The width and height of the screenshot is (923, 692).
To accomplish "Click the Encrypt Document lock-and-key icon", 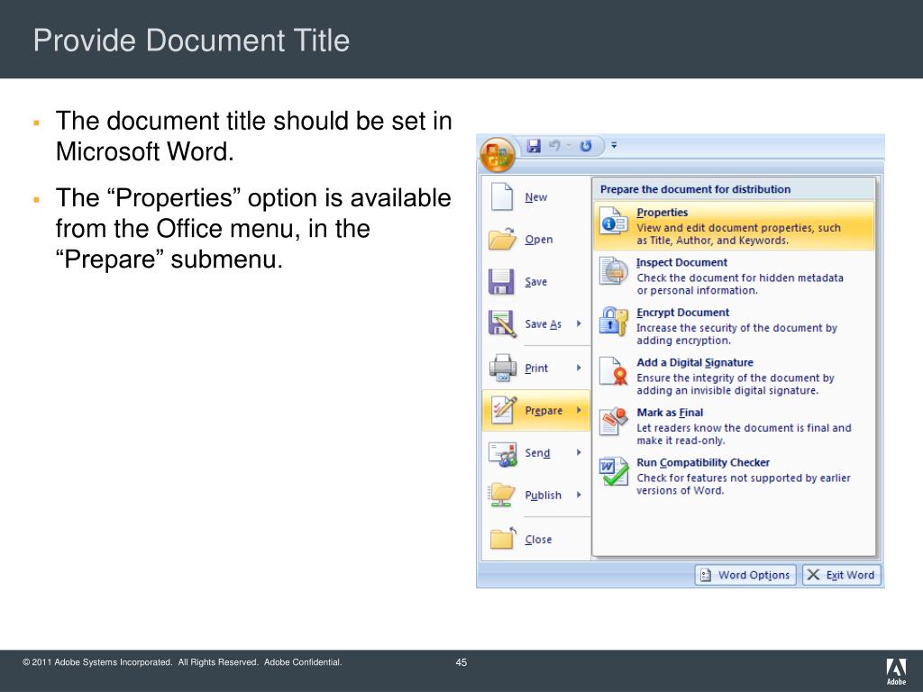I will 613,322.
